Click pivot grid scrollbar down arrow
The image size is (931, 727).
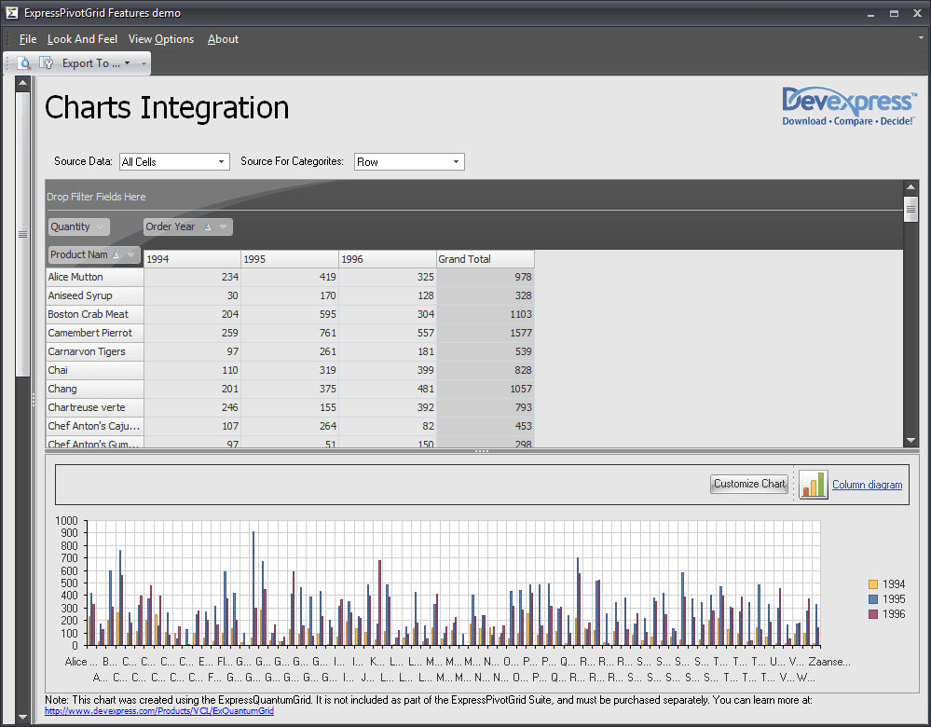pyautogui.click(x=910, y=440)
